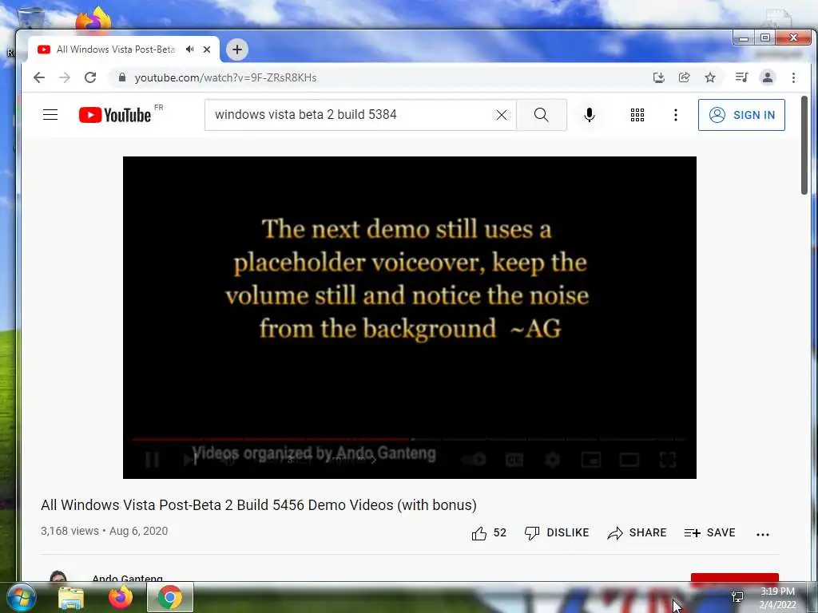Viewport: 818px width, 613px height.
Task: Open Chrome media controls icon
Action: (741, 77)
